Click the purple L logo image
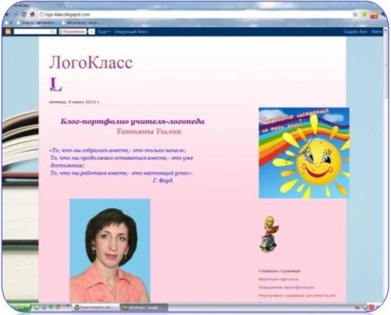This screenshot has height=315, width=391. coord(55,84)
